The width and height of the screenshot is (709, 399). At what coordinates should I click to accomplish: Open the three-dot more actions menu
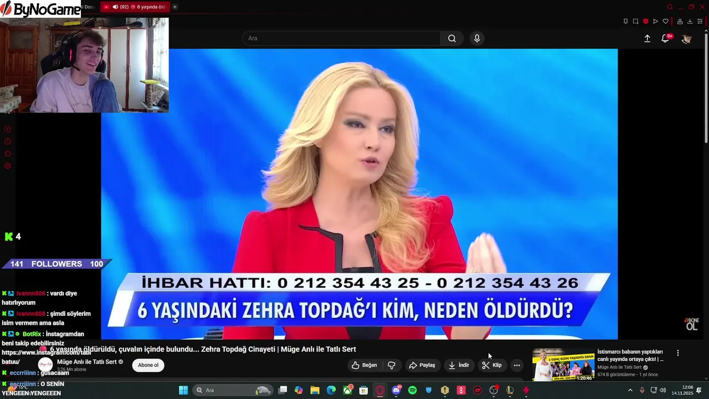(517, 365)
